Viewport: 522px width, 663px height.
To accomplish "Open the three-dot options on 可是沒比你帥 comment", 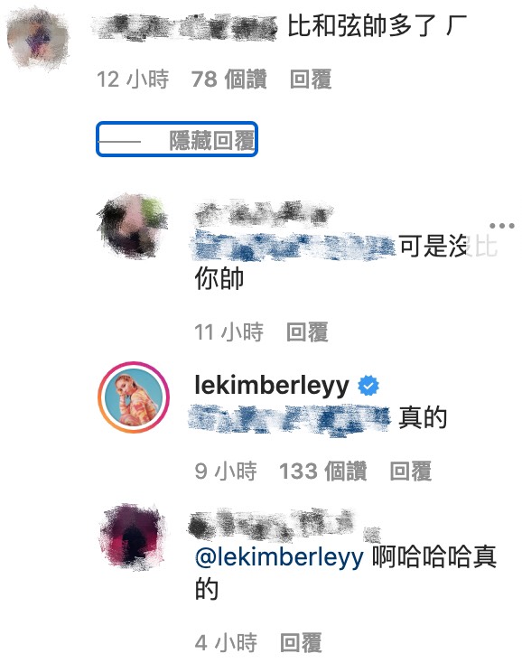I will (x=502, y=226).
